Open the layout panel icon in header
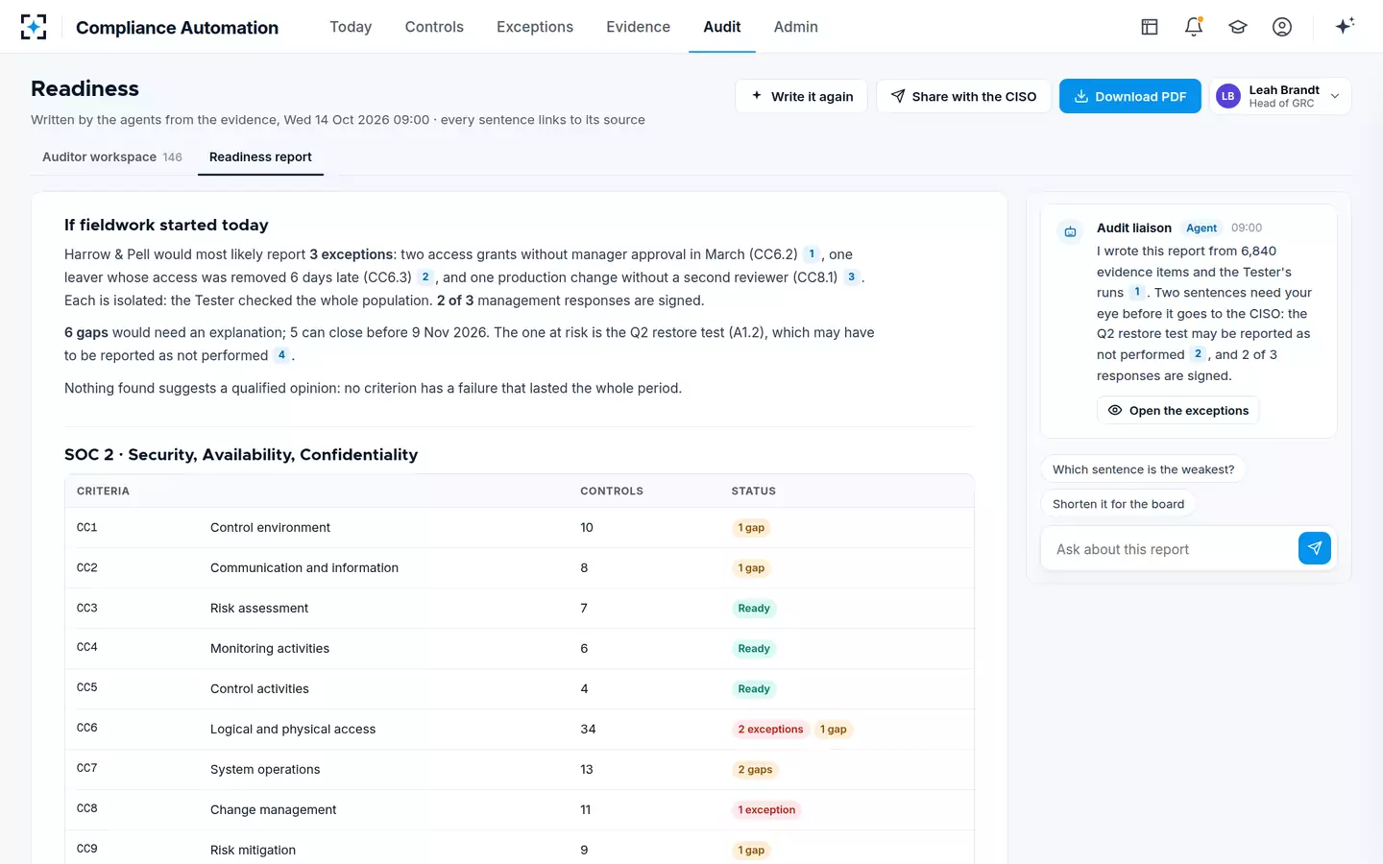The width and height of the screenshot is (1383, 864). tap(1150, 27)
